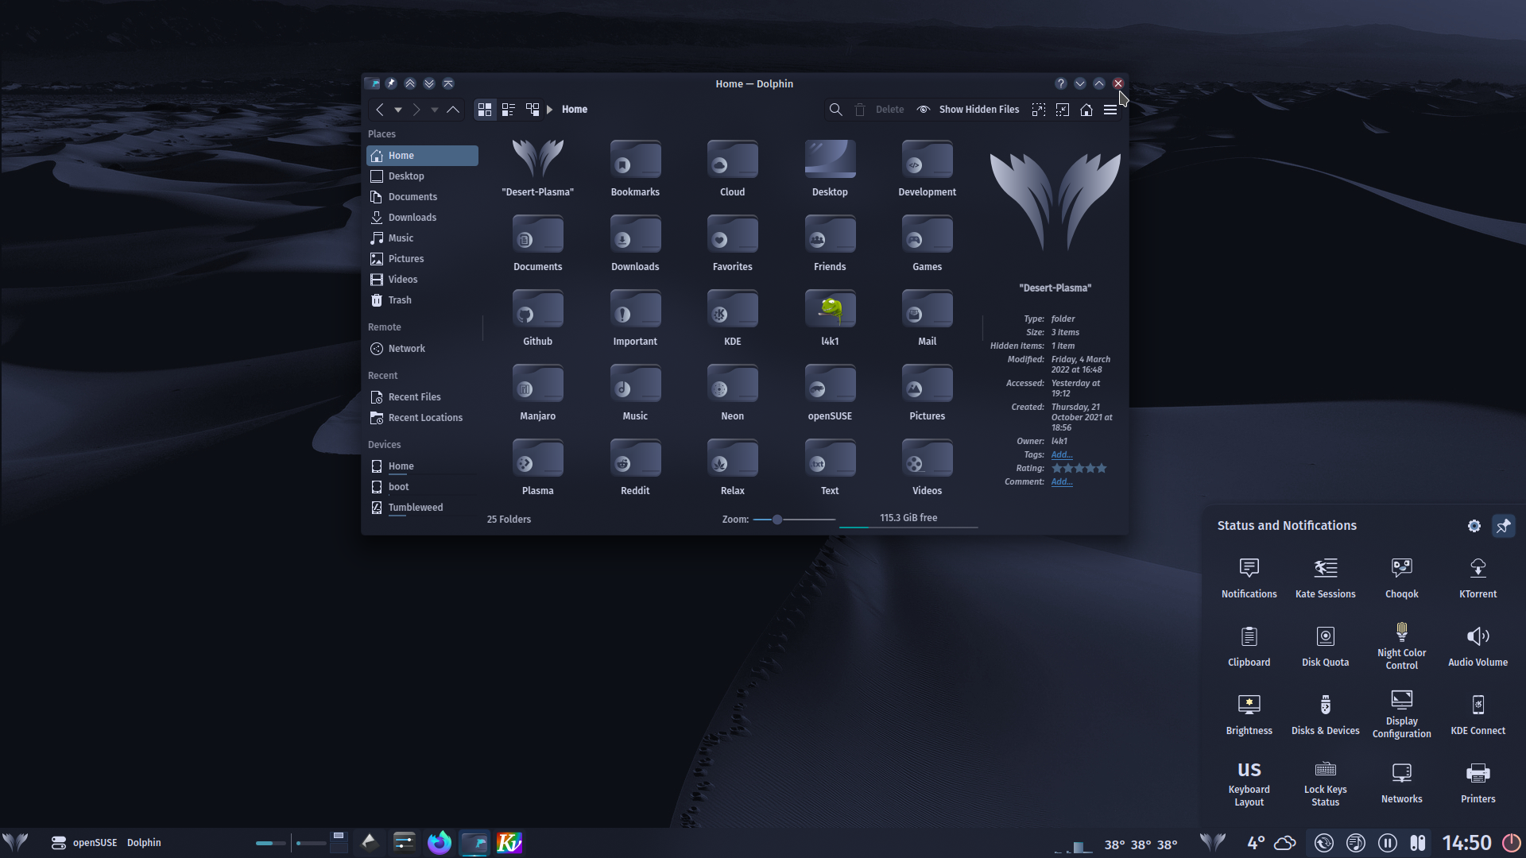Open Dolphin hamburger menu
The image size is (1526, 858).
[1110, 110]
